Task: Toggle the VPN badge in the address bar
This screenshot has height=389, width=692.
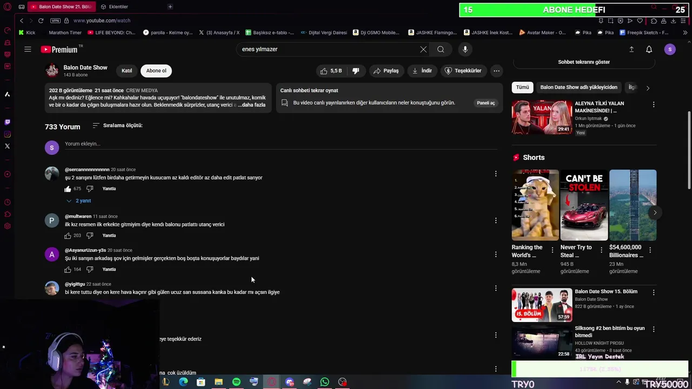Action: click(x=55, y=21)
